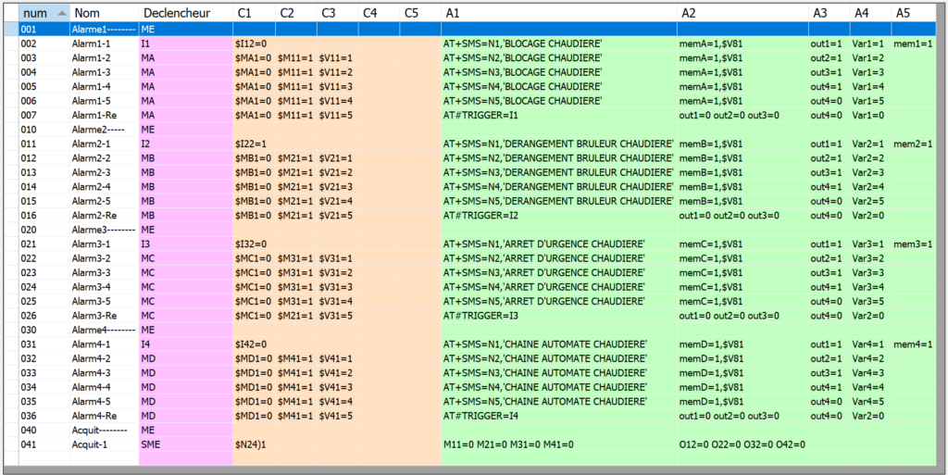Click the mem2=1 cell in column A5
Screen dimensions: 948x475
913,144
